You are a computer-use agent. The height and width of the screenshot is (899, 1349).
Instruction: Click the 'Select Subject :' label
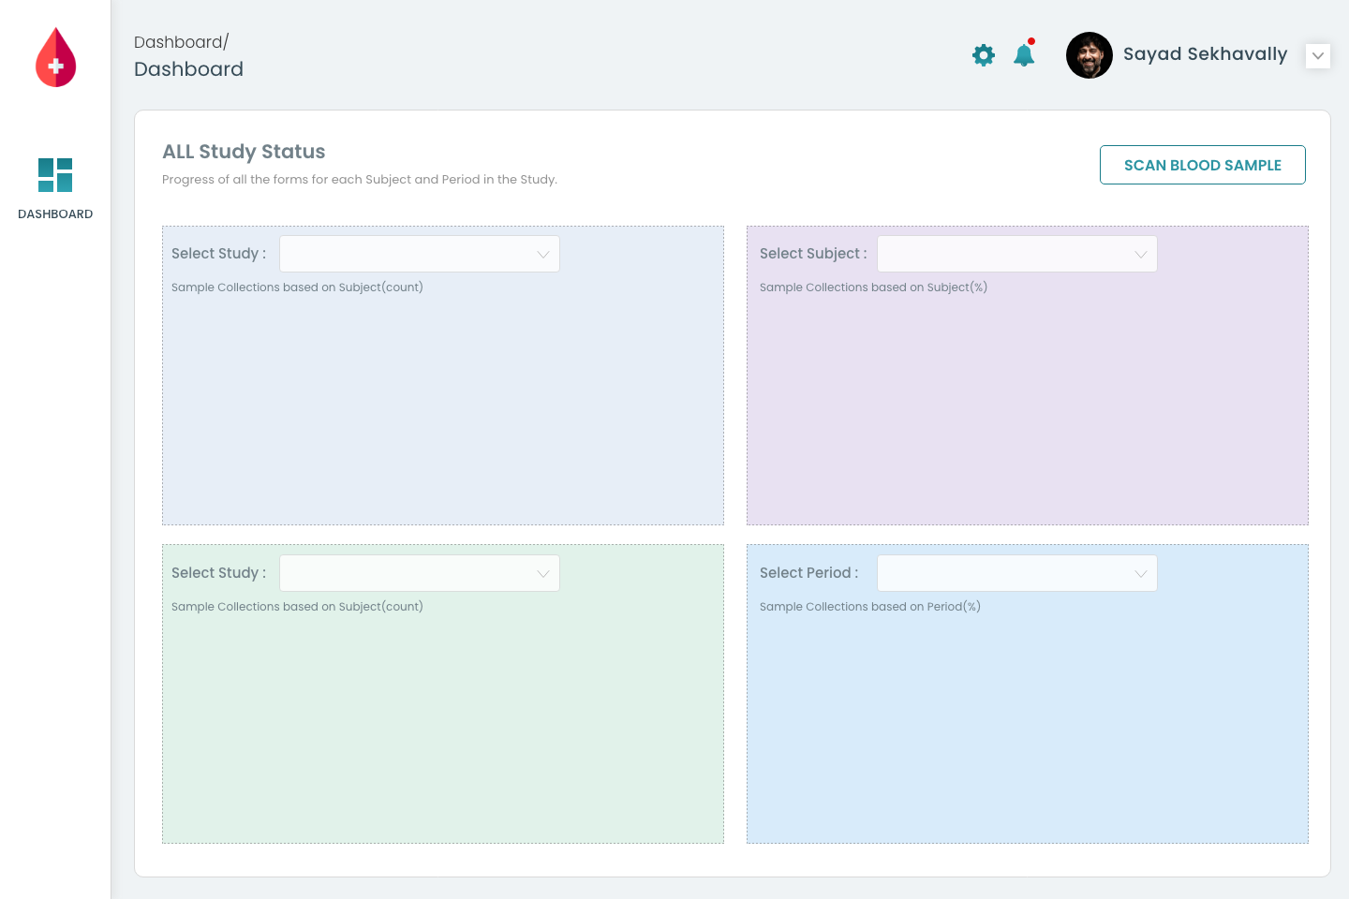pos(813,254)
